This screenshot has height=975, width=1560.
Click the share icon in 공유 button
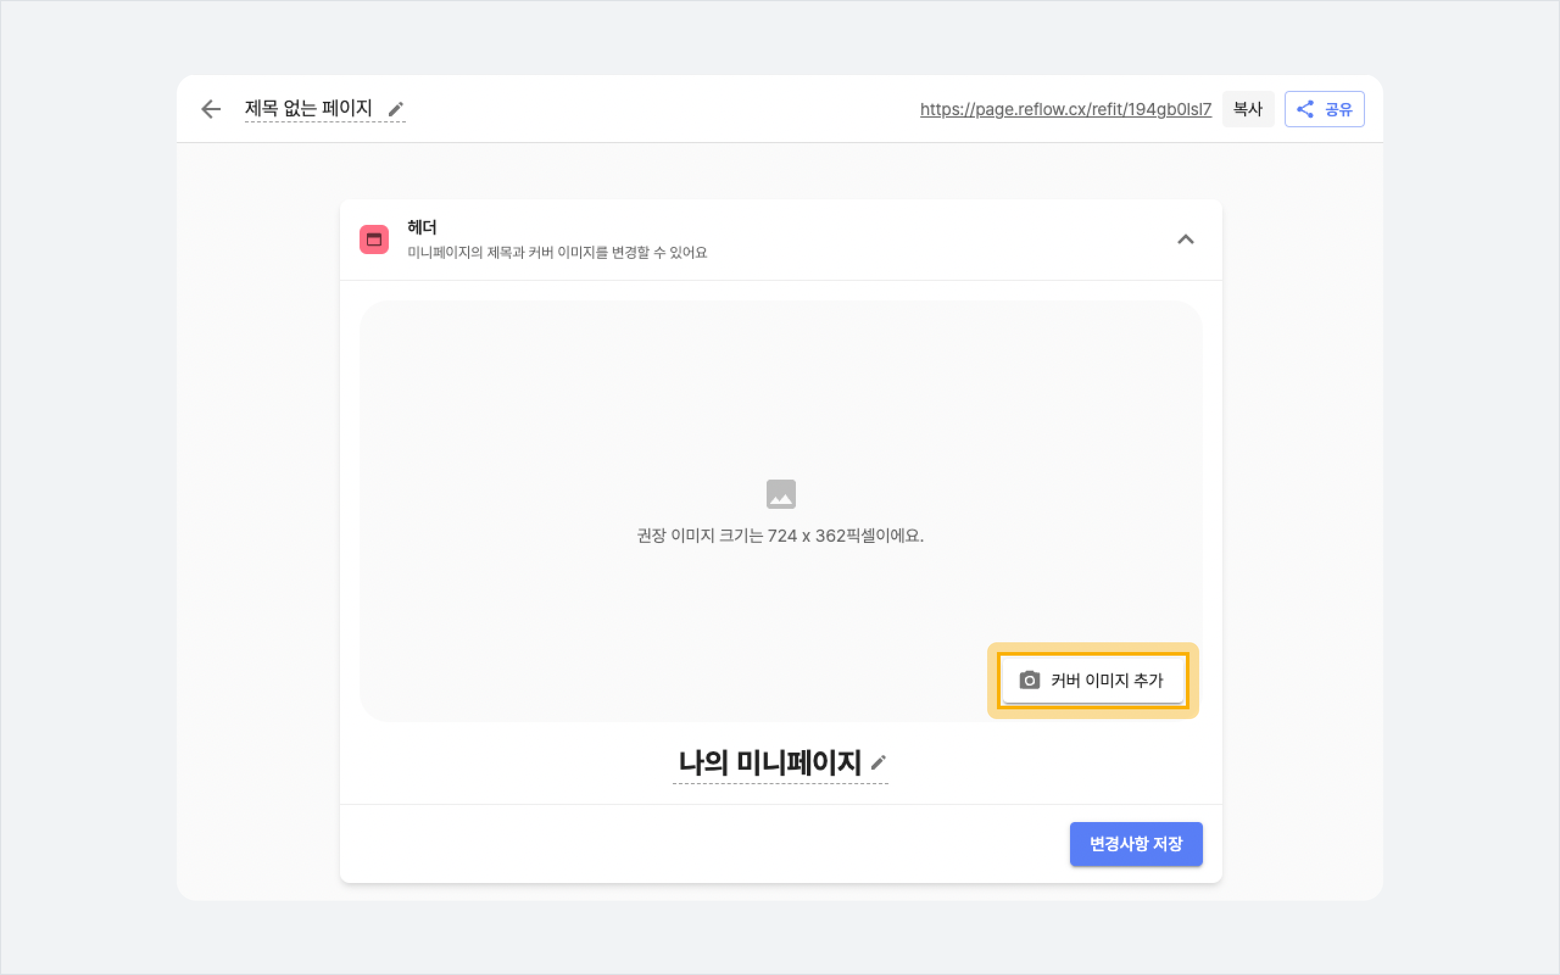click(x=1305, y=109)
